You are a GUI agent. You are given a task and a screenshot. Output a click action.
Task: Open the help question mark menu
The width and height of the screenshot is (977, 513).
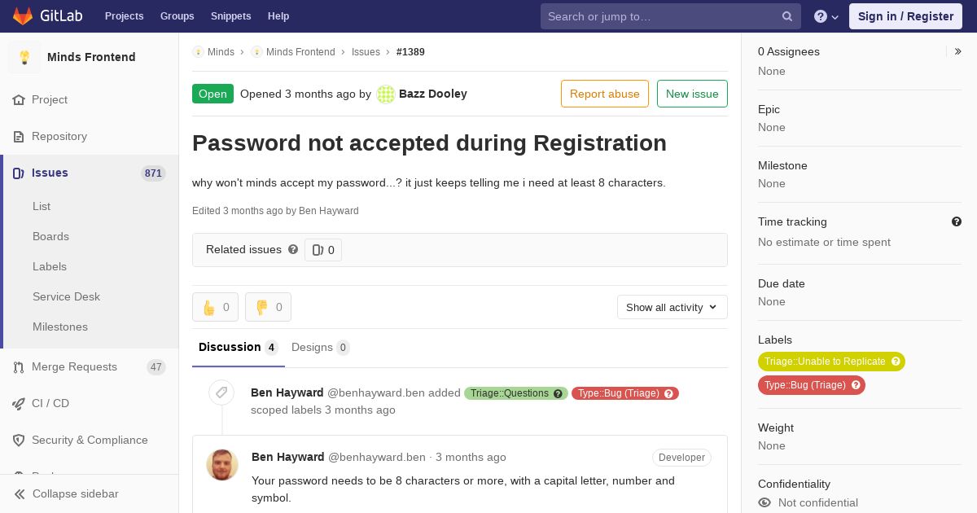pyautogui.click(x=826, y=16)
